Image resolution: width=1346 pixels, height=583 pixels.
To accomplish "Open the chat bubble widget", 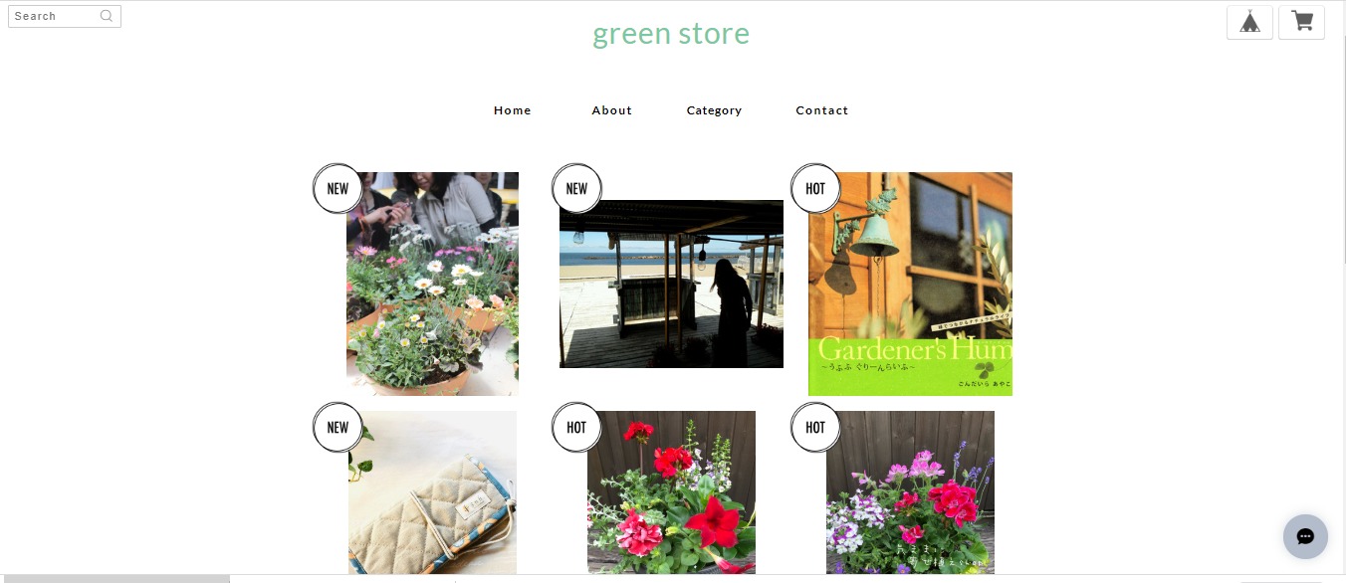I will click(x=1305, y=537).
